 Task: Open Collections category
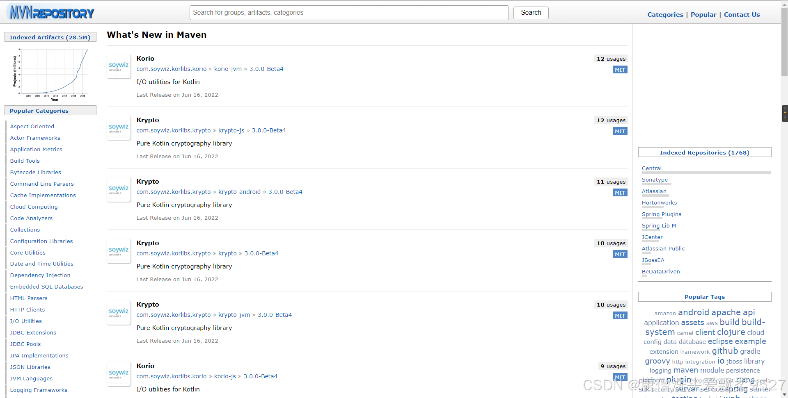click(x=25, y=230)
